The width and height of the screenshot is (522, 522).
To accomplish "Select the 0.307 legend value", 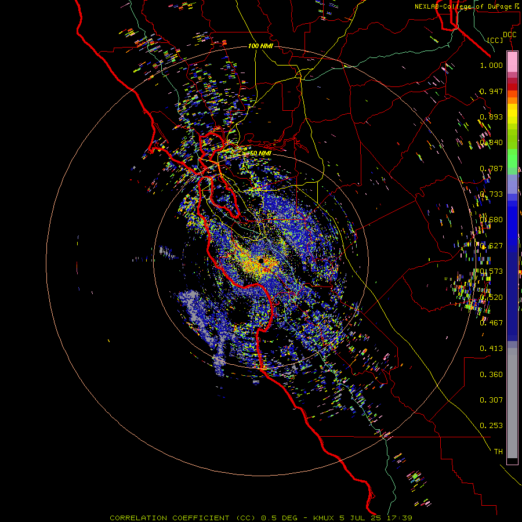I will point(491,400).
